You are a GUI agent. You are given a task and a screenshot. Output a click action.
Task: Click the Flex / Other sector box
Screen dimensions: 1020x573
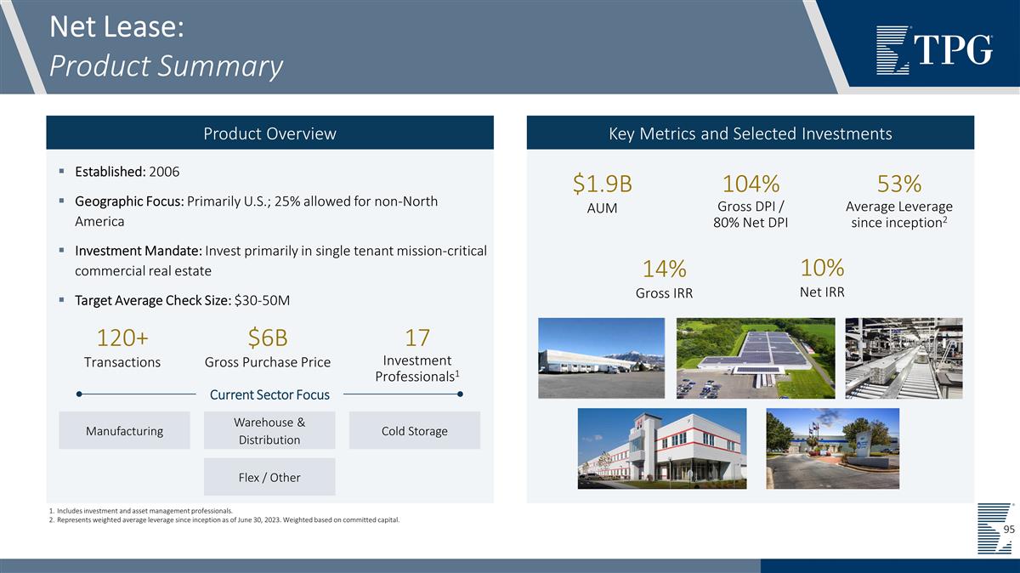[269, 477]
